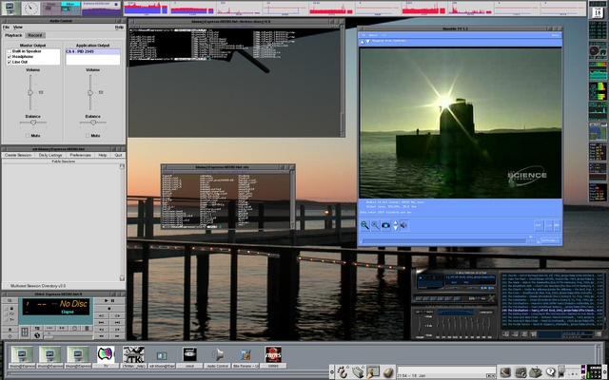The width and height of the screenshot is (609, 380).
Task: Click the clock time-mode button in xmcd
Action: point(74,328)
